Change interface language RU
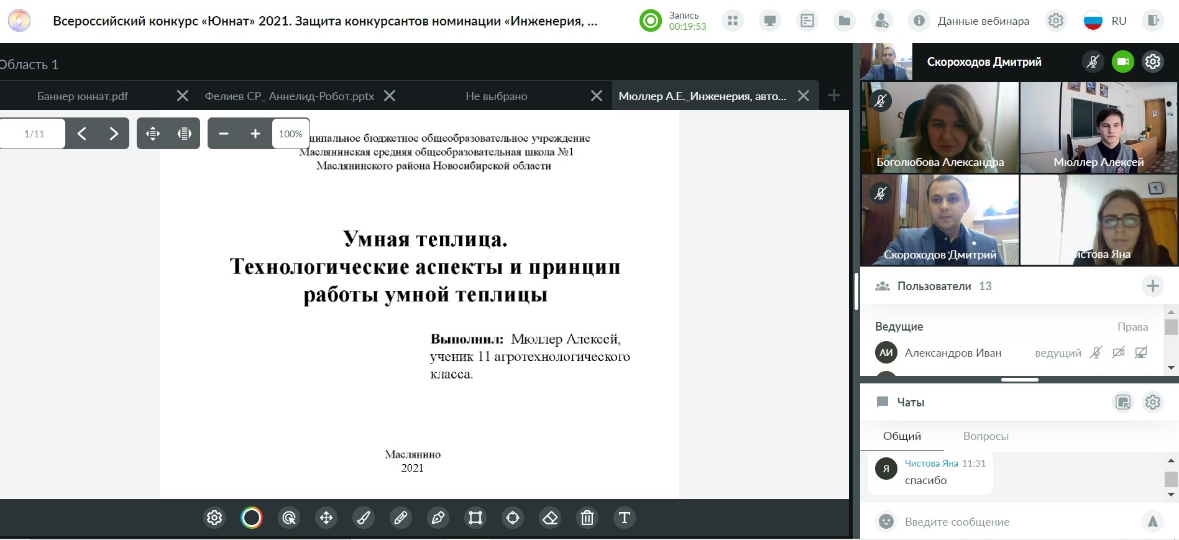Screen dimensions: 1179x540 [1105, 21]
